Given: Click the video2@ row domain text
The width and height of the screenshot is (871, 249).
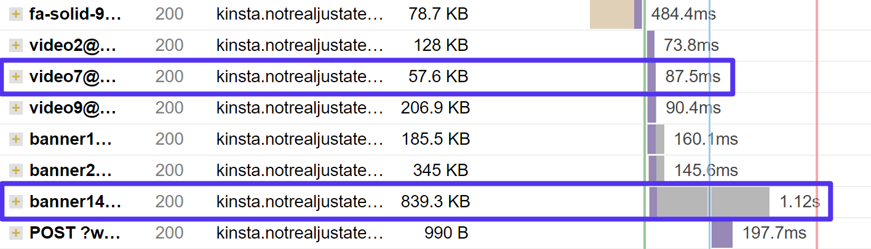Looking at the screenshot, I should coord(300,45).
